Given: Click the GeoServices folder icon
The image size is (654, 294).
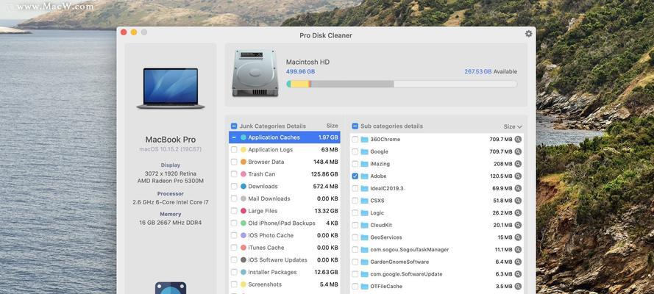Looking at the screenshot, I should (x=365, y=237).
